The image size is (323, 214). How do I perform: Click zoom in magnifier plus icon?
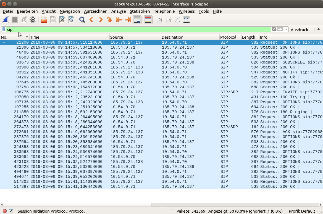(x=159, y=20)
